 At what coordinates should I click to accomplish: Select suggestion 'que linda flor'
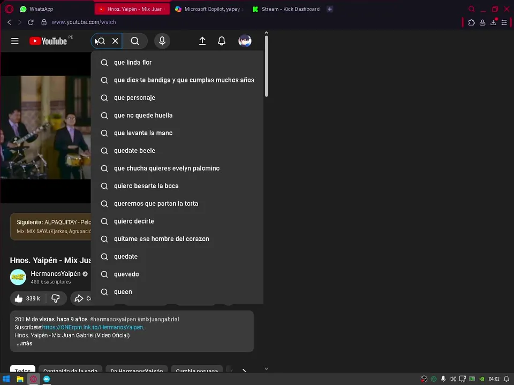(x=177, y=62)
